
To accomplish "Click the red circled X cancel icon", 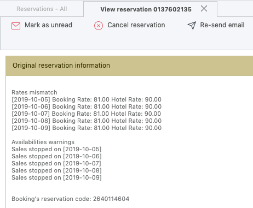I will click(99, 26).
